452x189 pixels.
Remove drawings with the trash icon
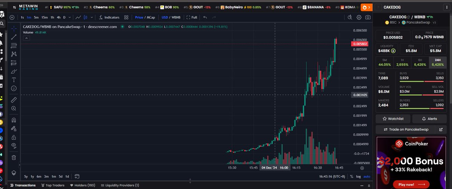[x=14, y=157]
